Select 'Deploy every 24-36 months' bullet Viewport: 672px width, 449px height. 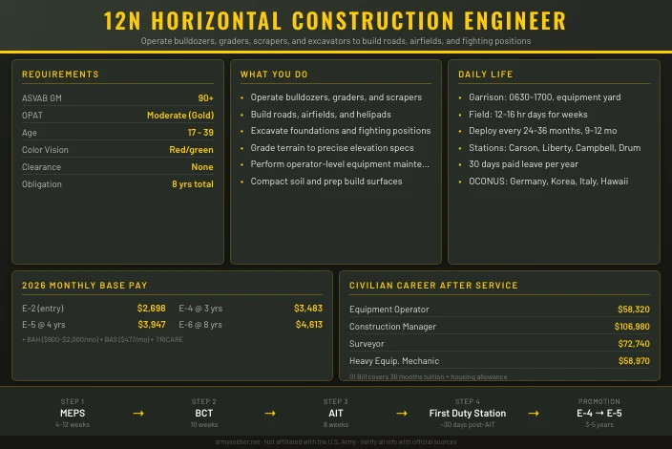pyautogui.click(x=542, y=131)
